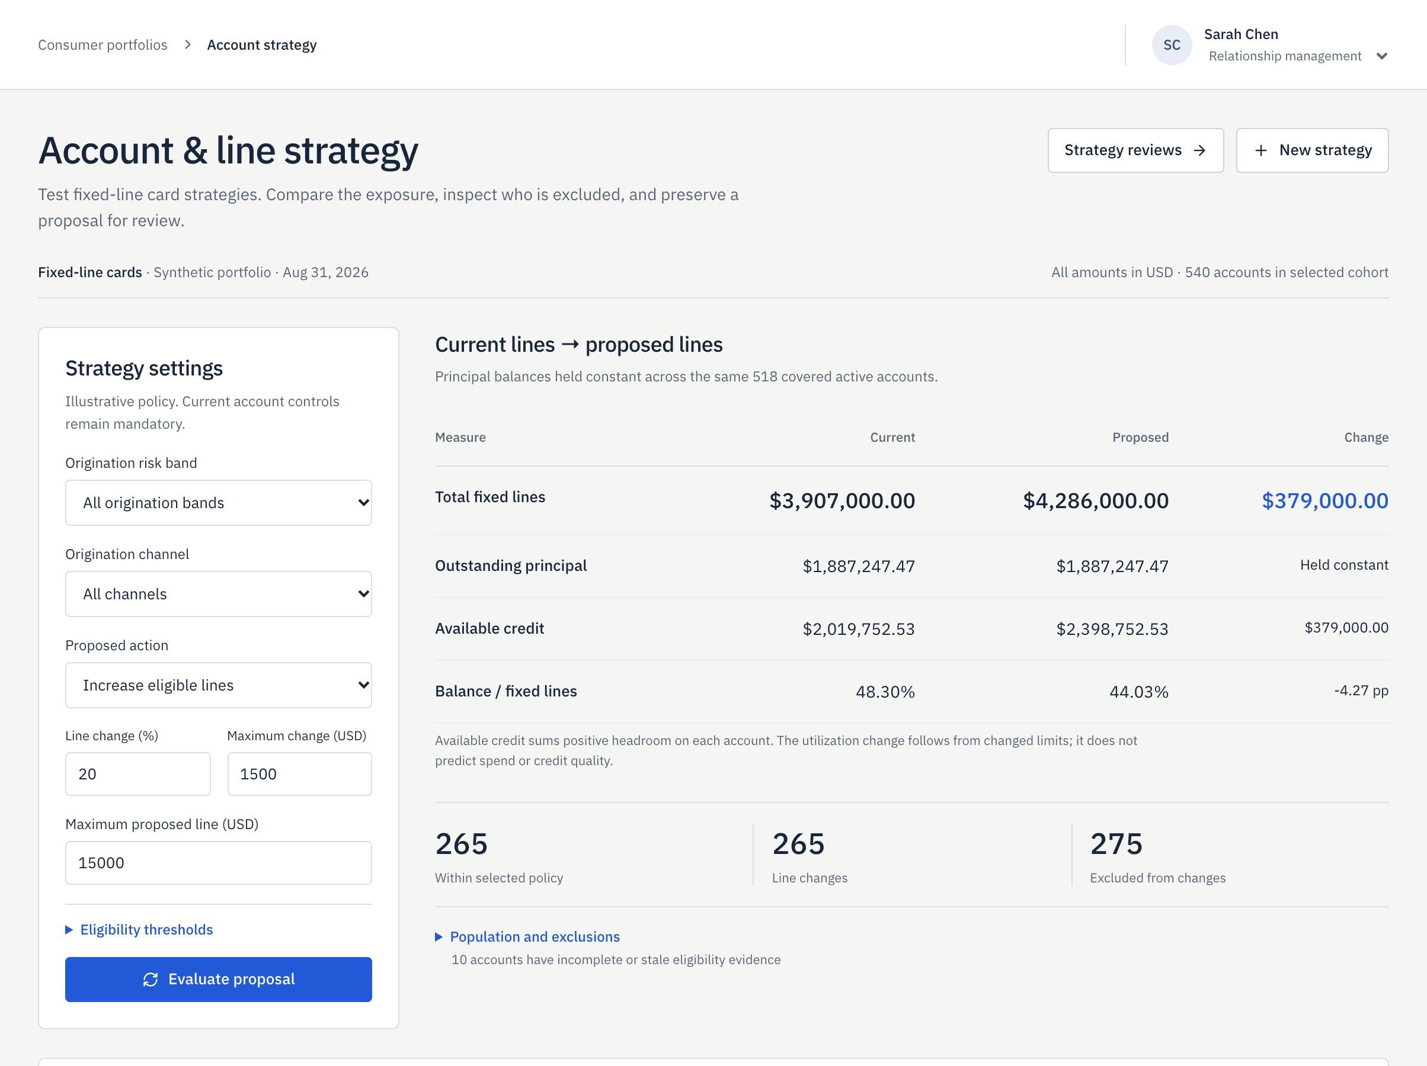This screenshot has height=1066, width=1427.
Task: Click the Relationship management role text
Action: point(1285,56)
